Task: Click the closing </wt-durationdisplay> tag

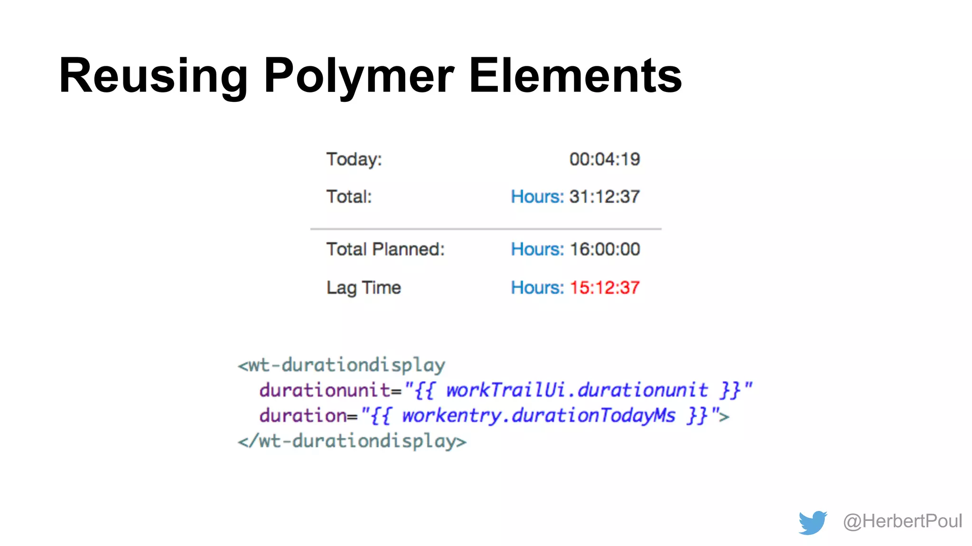Action: [x=352, y=441]
